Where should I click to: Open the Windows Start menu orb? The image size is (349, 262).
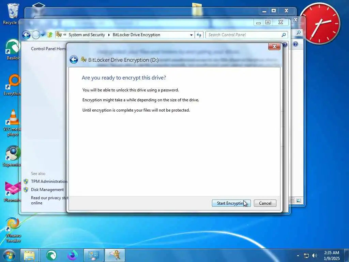pos(9,255)
